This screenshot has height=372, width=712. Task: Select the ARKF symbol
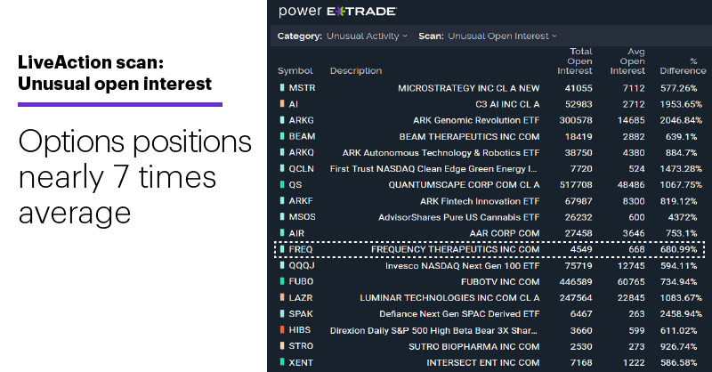301,201
